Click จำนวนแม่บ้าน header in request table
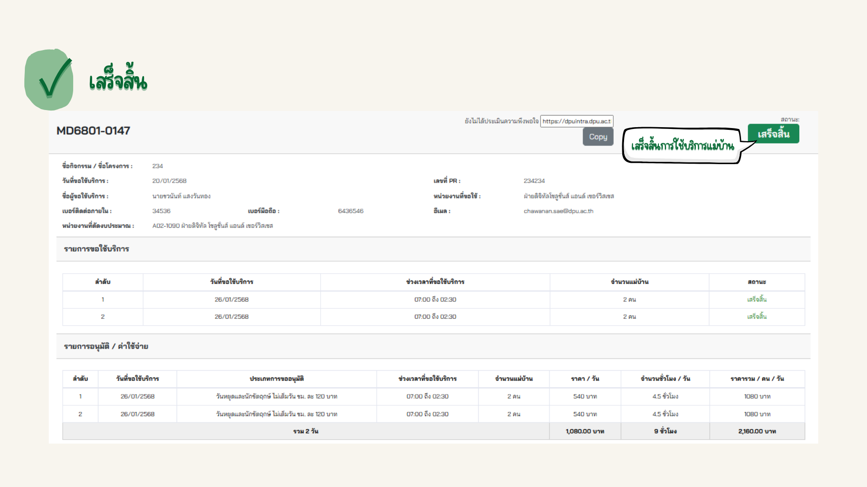867x487 pixels. [629, 282]
